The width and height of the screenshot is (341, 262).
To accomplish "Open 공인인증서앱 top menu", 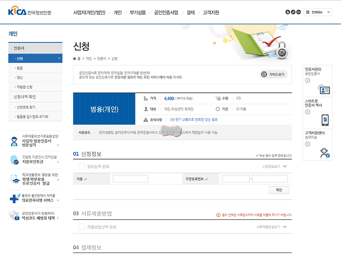I will click(166, 13).
